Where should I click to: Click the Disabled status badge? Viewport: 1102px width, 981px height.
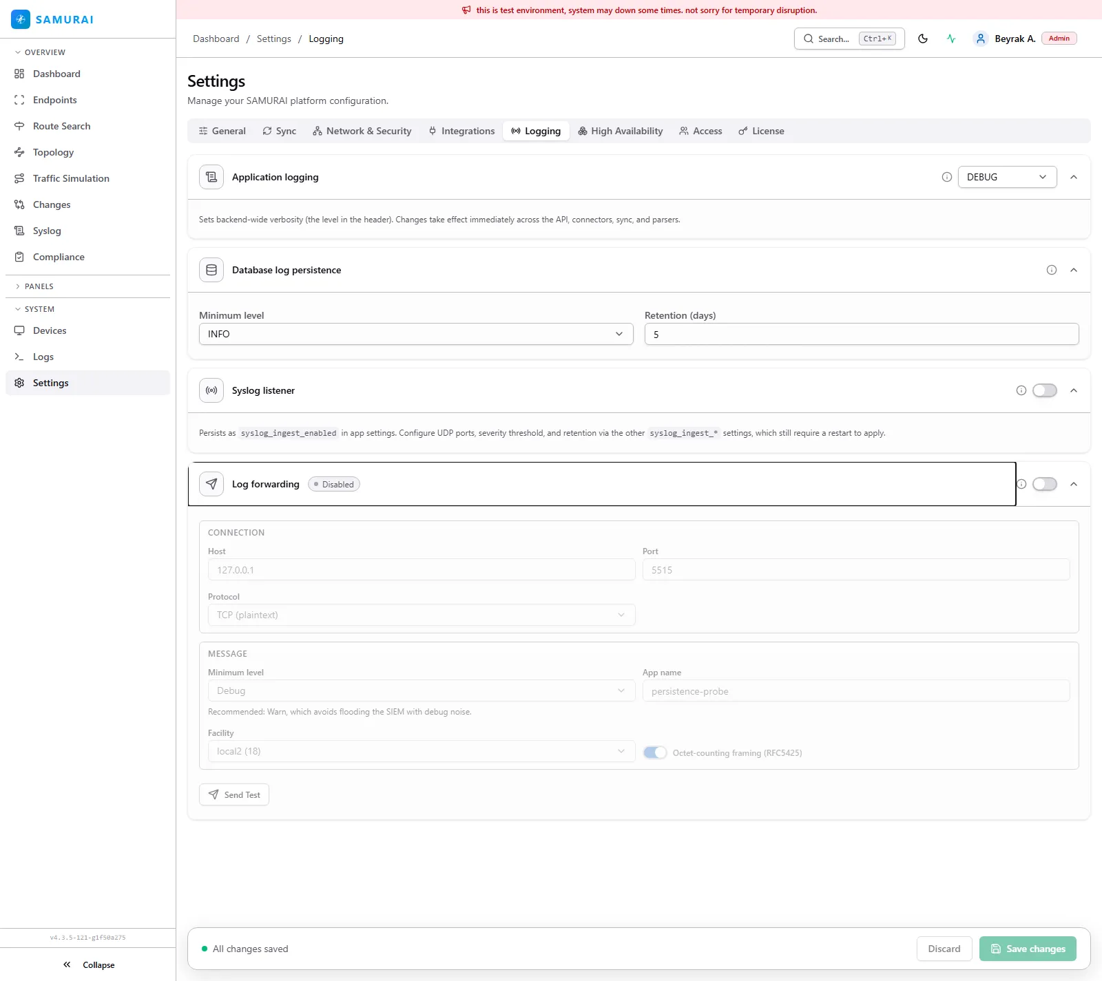click(334, 484)
